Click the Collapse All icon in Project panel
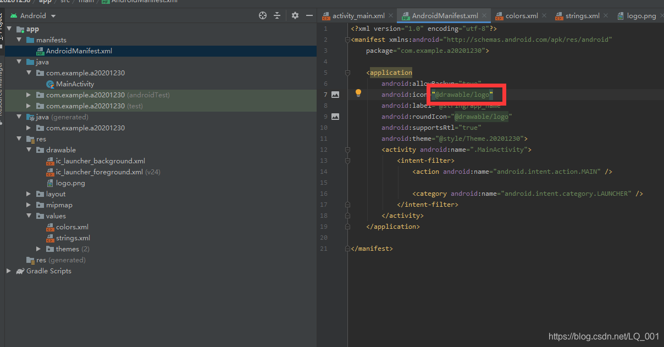The height and width of the screenshot is (347, 664). point(278,15)
